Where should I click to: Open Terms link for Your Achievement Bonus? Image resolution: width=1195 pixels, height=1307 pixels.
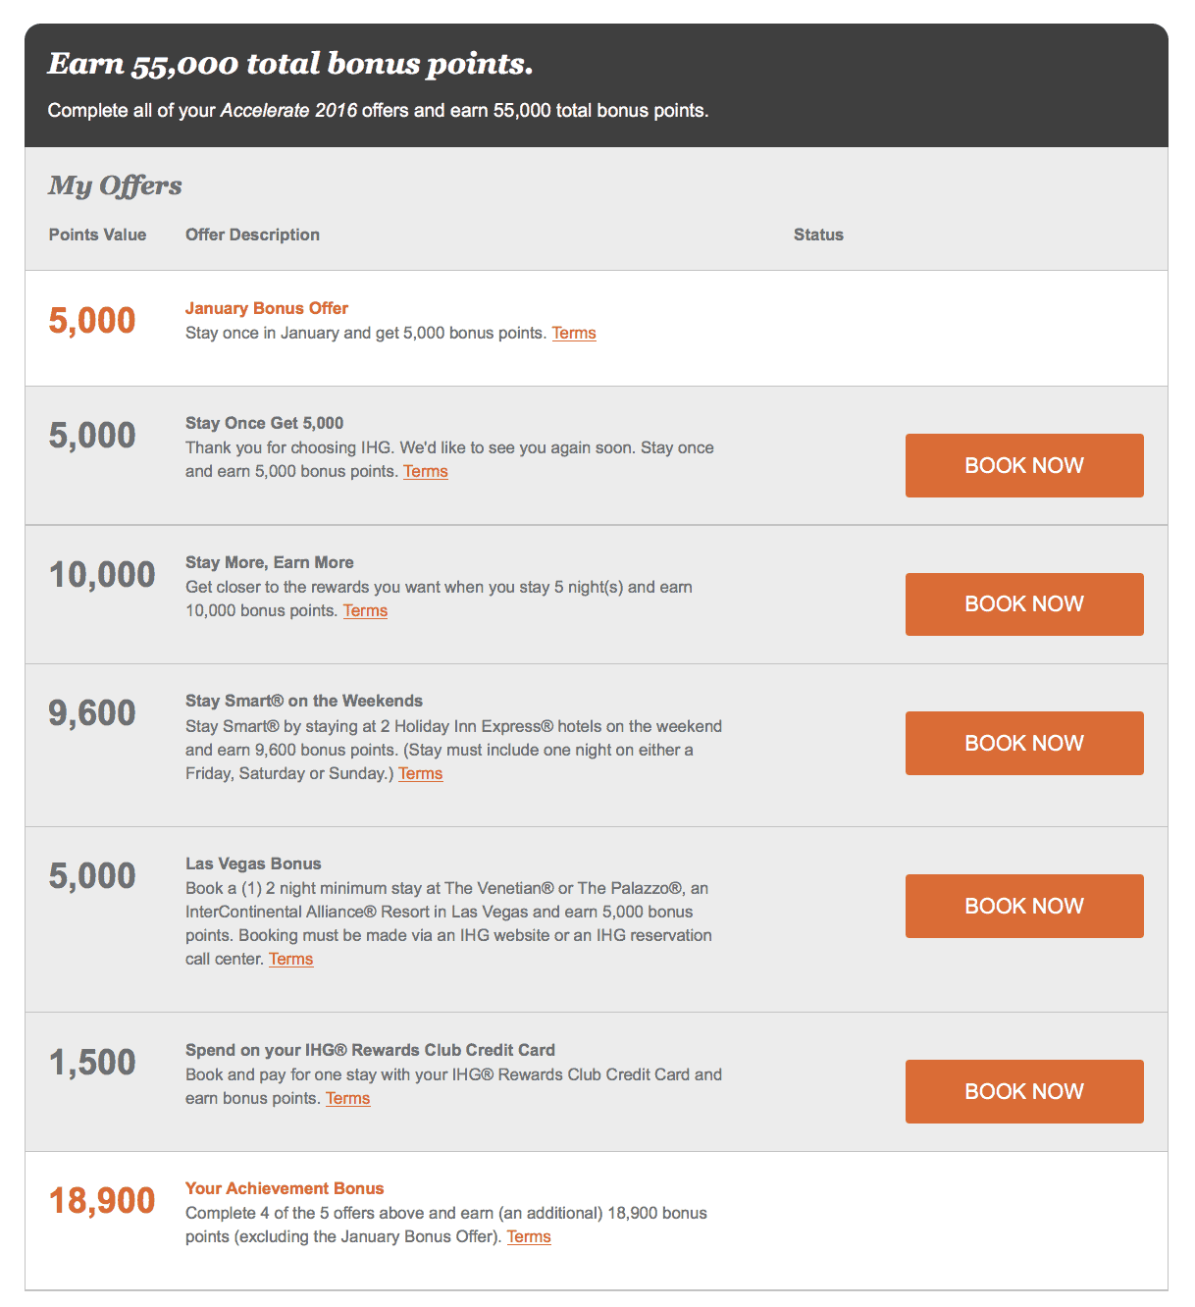(529, 1236)
